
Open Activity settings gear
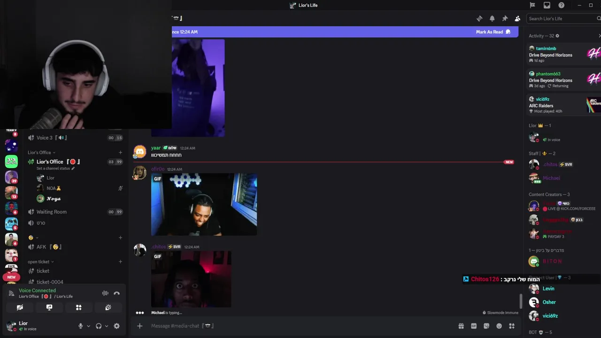coord(557,36)
